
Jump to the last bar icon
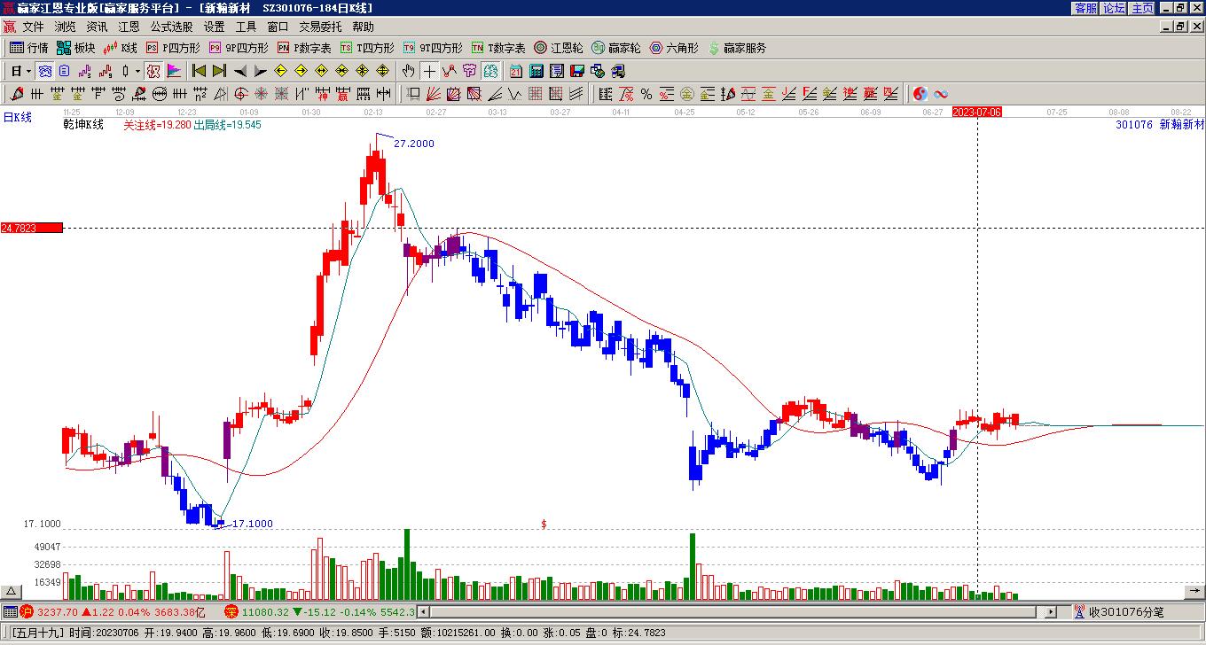coord(220,71)
